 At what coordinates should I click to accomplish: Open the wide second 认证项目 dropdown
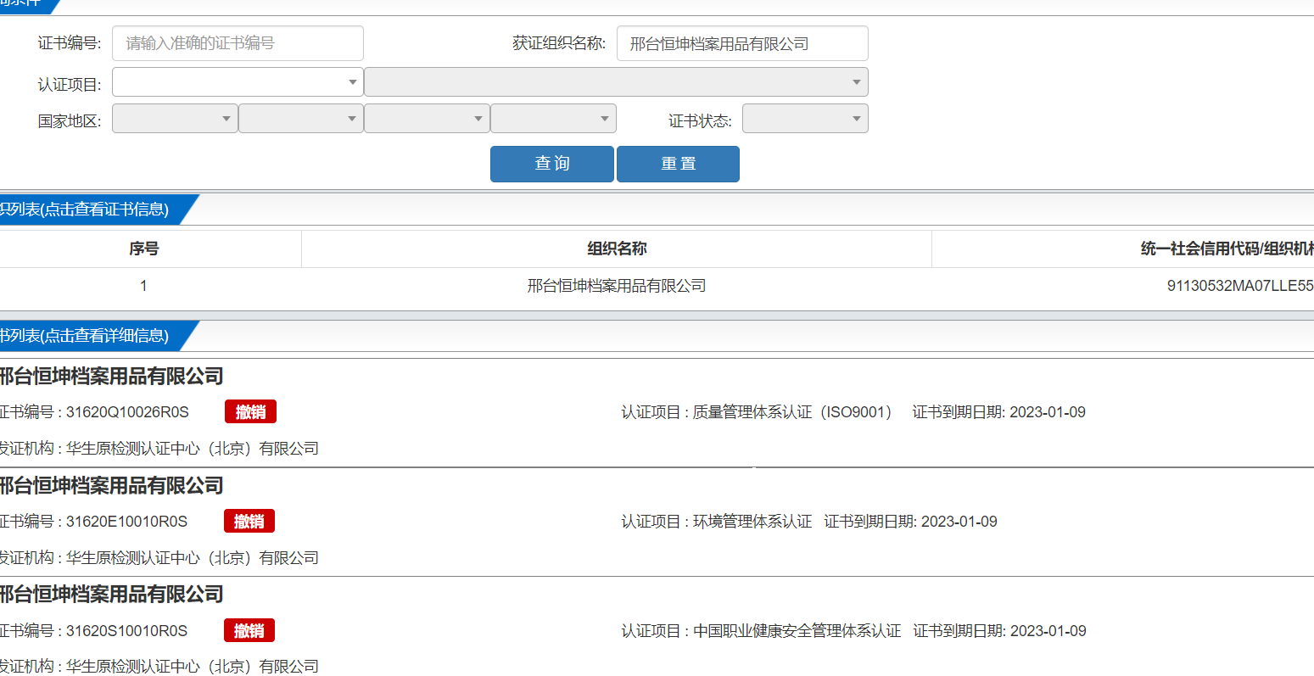[617, 82]
